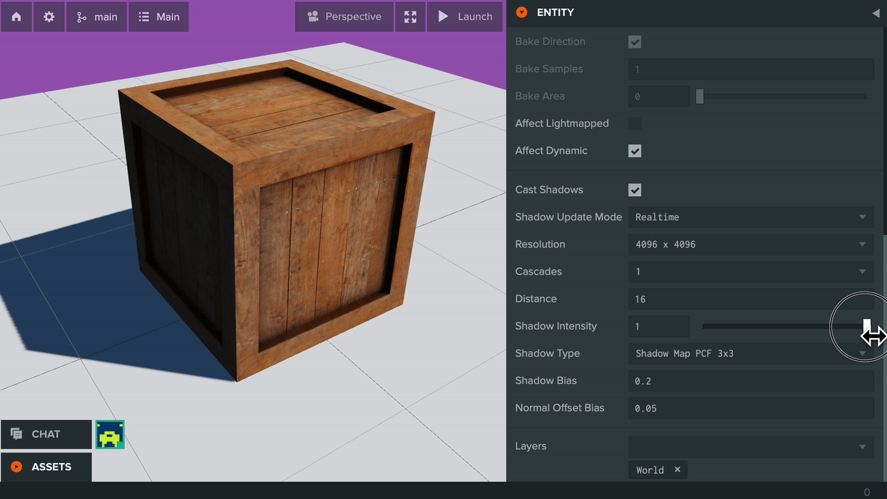The image size is (887, 499).
Task: Open the Shadow Type dropdown
Action: point(750,353)
